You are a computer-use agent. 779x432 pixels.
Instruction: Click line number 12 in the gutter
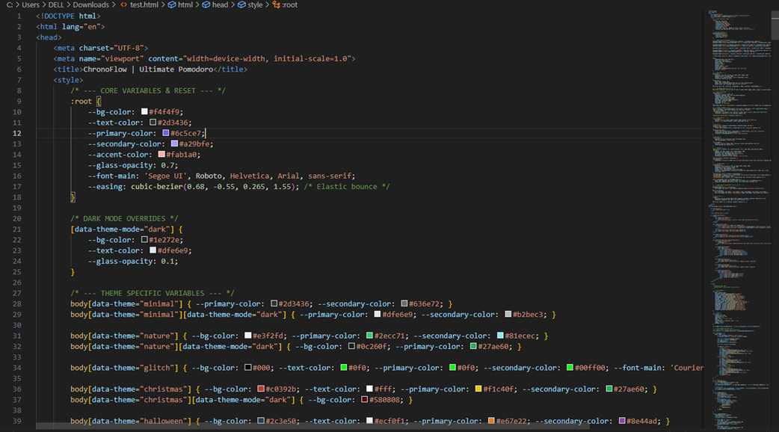point(19,133)
